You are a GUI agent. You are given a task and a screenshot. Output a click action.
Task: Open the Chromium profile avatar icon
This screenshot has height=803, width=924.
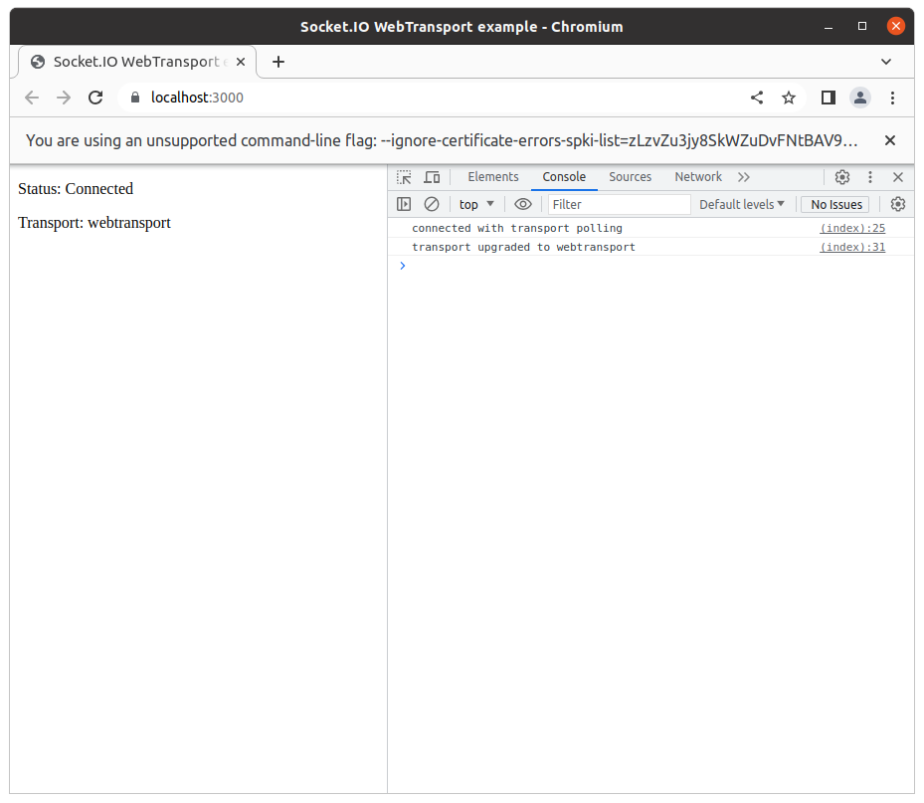point(859,98)
